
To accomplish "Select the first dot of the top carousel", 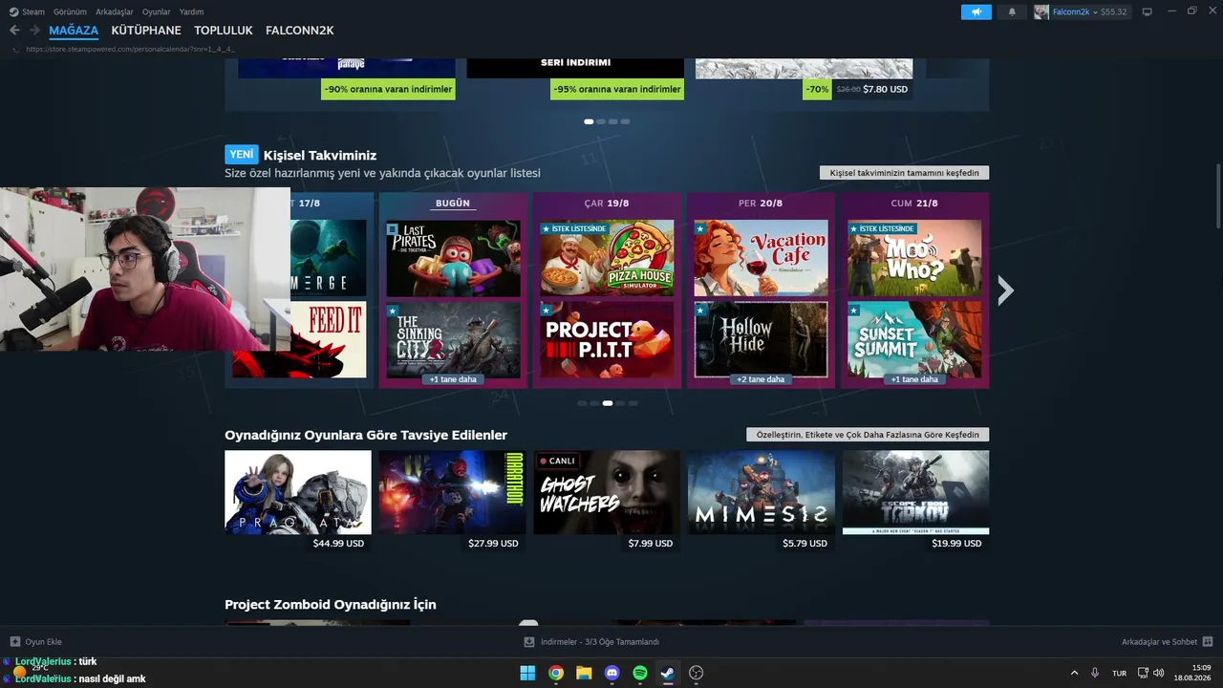I will 589,121.
